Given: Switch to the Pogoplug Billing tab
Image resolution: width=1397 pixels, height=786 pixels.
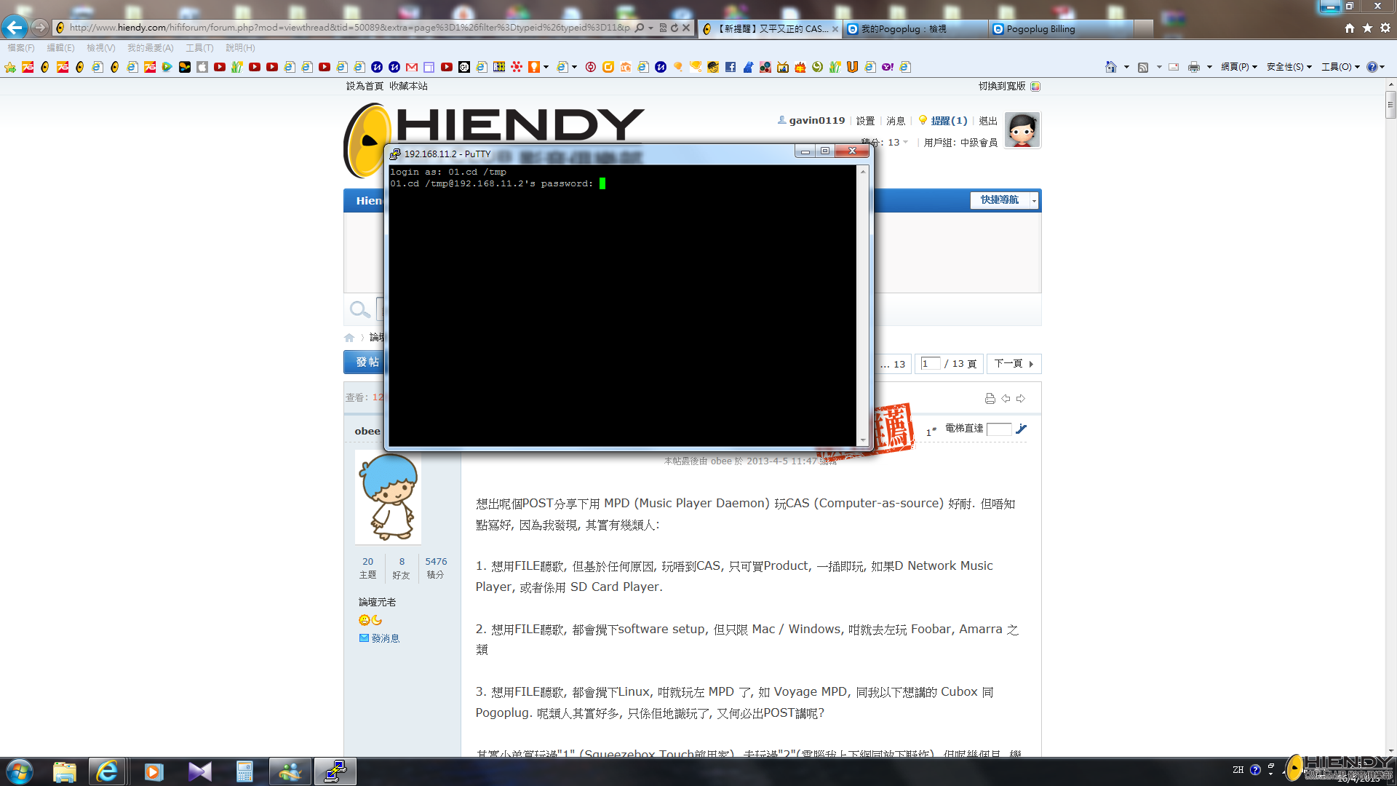Looking at the screenshot, I should pos(1040,29).
